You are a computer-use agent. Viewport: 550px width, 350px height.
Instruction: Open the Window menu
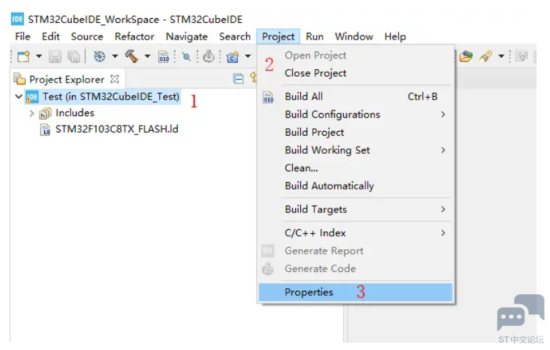[354, 36]
